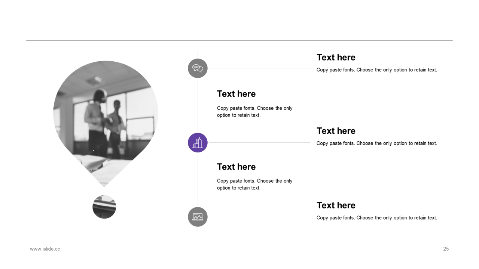Click the single-line description beside the laptop chart icon

click(x=377, y=218)
